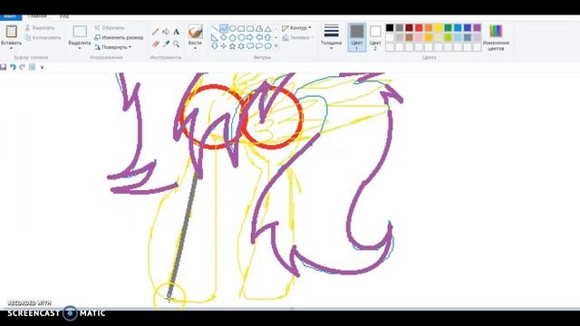The height and width of the screenshot is (326, 580).
Task: Pick the black color swatch
Action: [390, 28]
